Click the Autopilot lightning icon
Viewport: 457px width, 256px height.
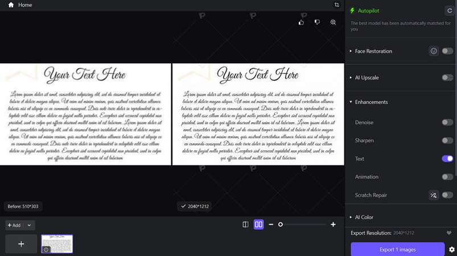352,11
